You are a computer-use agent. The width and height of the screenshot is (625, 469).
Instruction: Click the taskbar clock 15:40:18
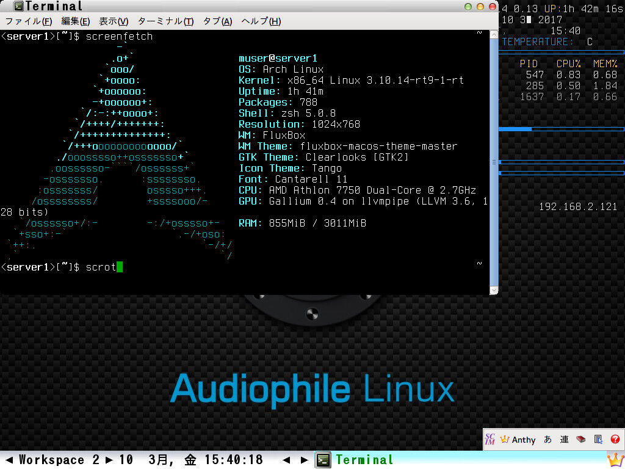click(x=234, y=460)
